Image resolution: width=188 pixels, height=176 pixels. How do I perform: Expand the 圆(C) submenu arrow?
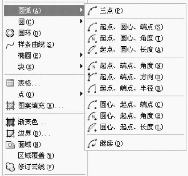[x=81, y=21]
